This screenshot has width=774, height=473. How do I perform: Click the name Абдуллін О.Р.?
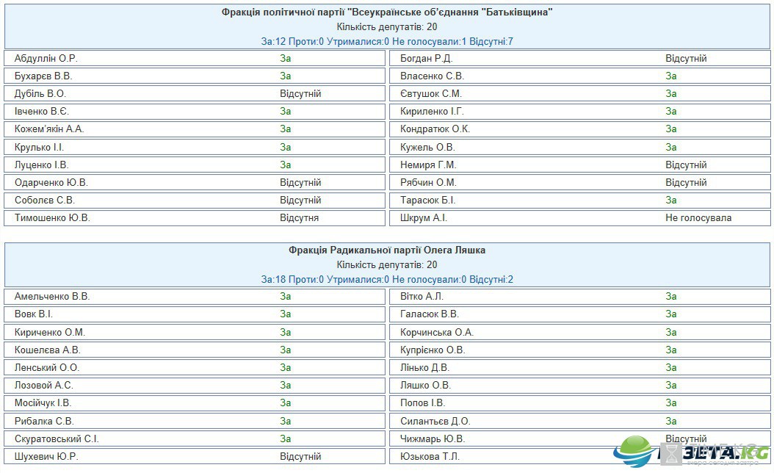46,58
